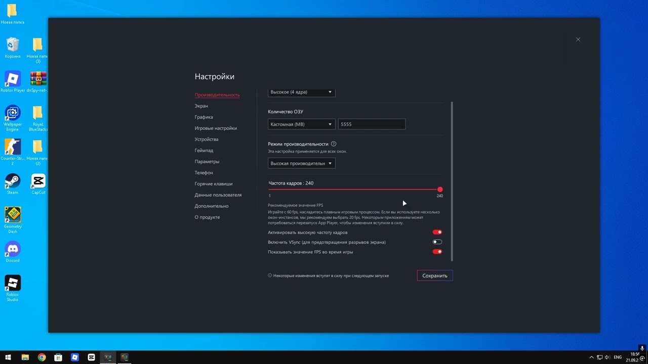Open Roblox from the taskbar
The height and width of the screenshot is (364, 648).
coord(75,357)
